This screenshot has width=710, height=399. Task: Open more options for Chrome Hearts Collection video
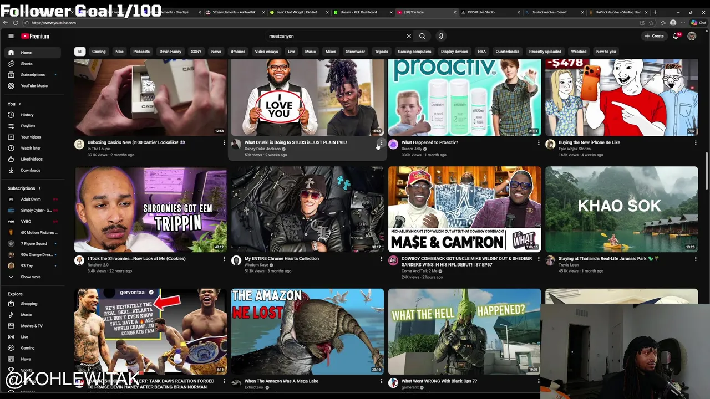tap(381, 259)
